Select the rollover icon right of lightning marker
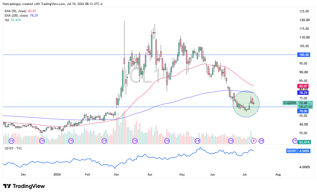This screenshot has height=194, width=317. [261, 141]
